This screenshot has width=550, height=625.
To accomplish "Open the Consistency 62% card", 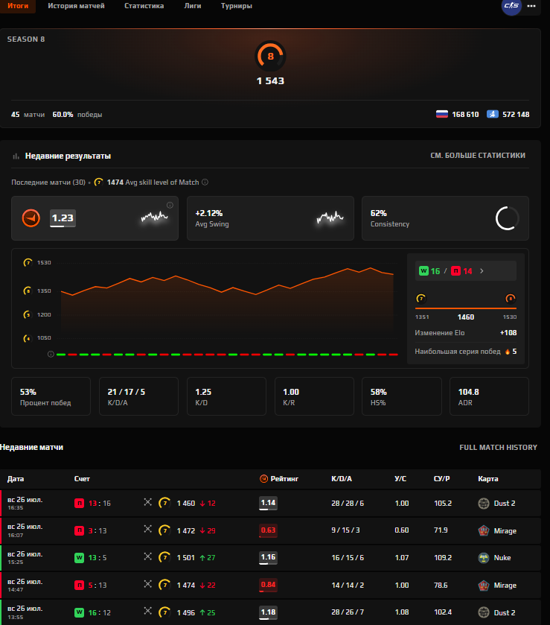I will coord(445,218).
